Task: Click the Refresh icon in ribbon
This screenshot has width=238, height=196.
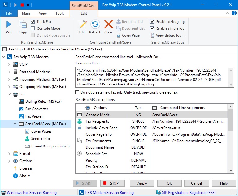Action: coord(95,24)
